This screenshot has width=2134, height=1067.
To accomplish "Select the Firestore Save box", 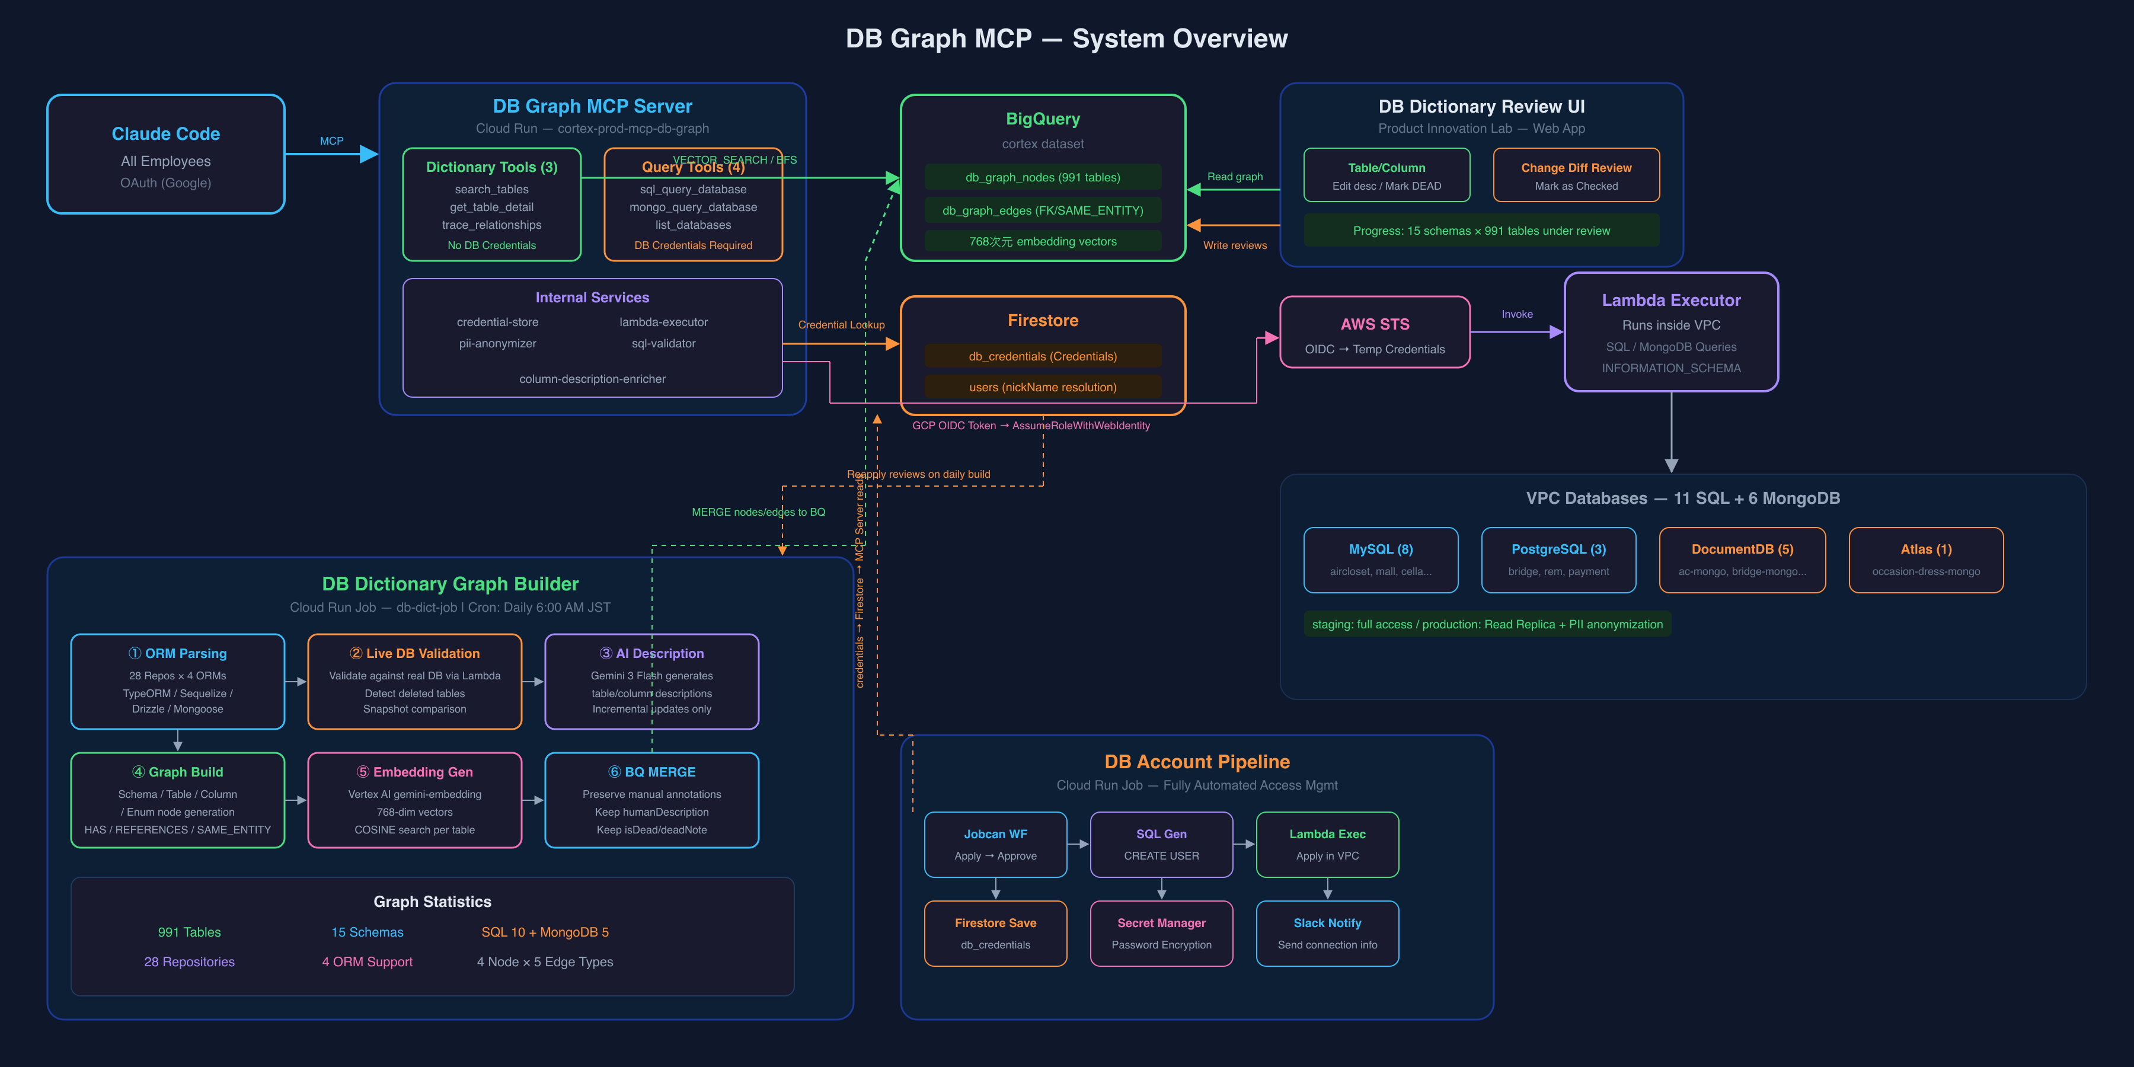I will 995,934.
